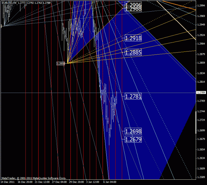The width and height of the screenshot is (207, 185).
Task: Click the large boxed 1.2679 label on chart
Action: (133, 139)
